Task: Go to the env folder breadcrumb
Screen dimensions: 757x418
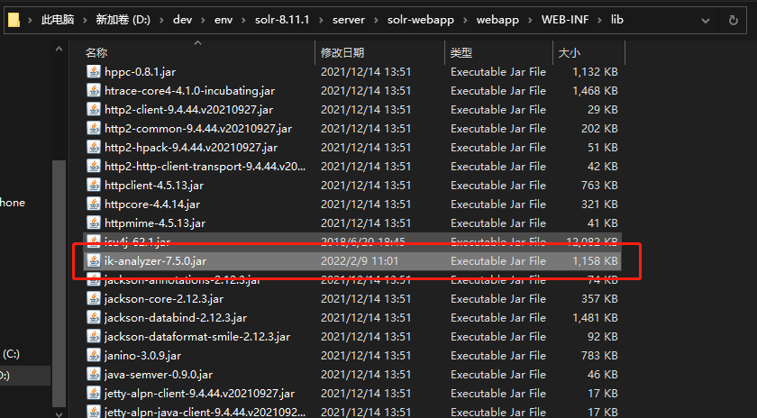Action: point(223,20)
